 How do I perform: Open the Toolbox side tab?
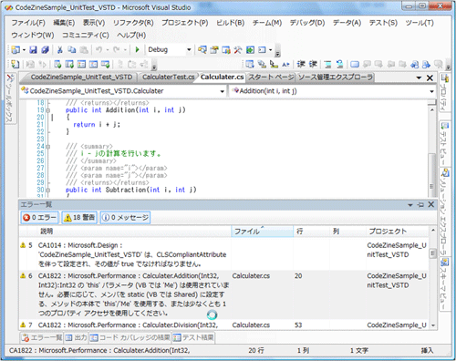click(x=10, y=98)
